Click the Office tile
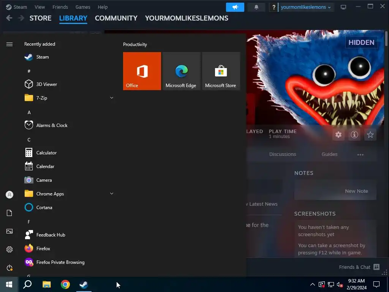 [x=142, y=71]
